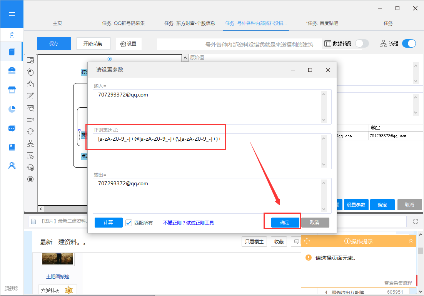The width and height of the screenshot is (424, 296).
Task: Open the 不懂正则？试试正则工具 link
Action: (188, 223)
